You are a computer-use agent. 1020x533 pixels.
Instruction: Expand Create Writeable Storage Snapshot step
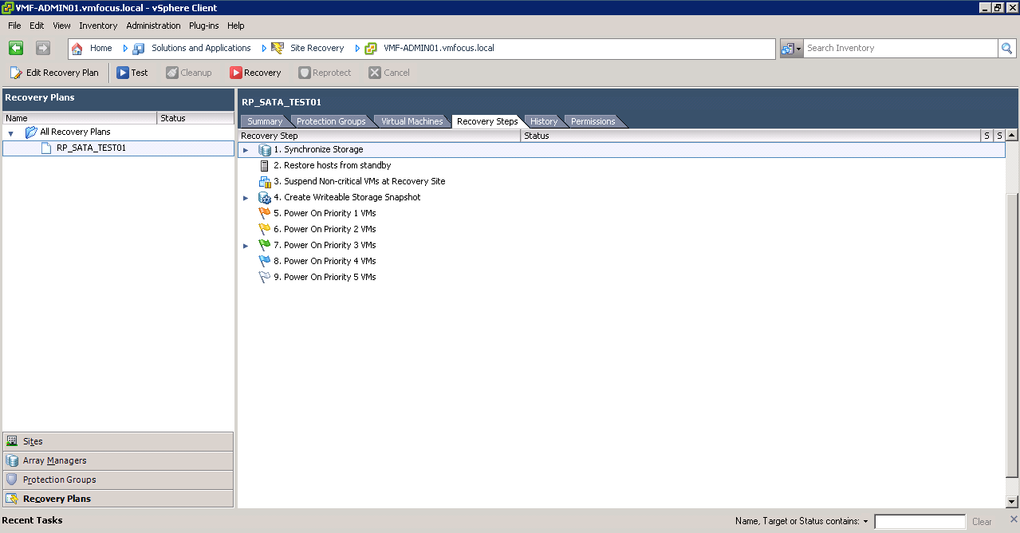click(246, 198)
